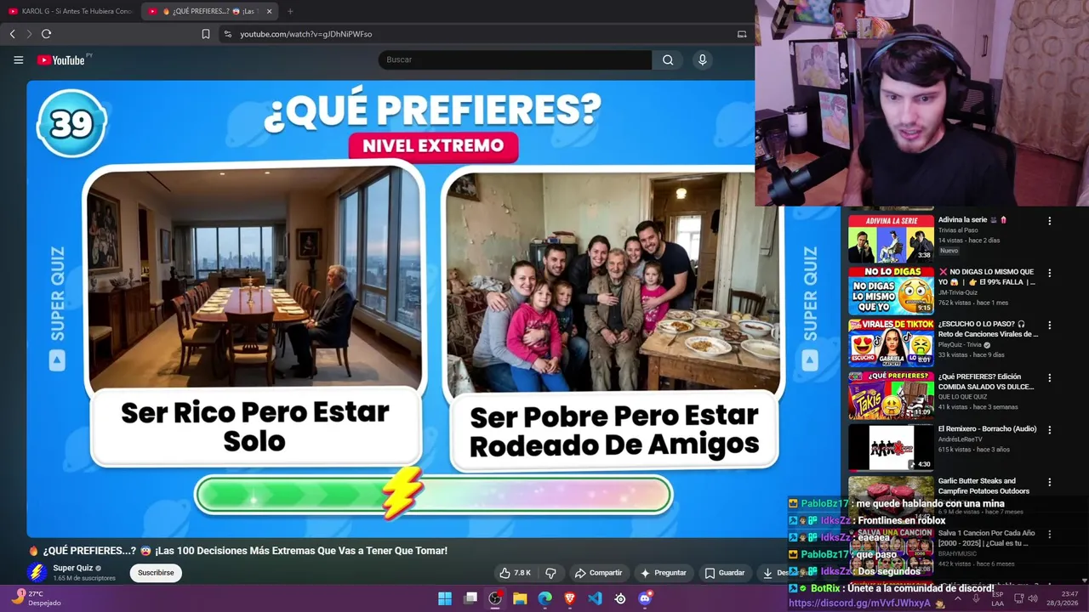1089x612 pixels.
Task: Open File Explorer from taskbar
Action: [520, 598]
